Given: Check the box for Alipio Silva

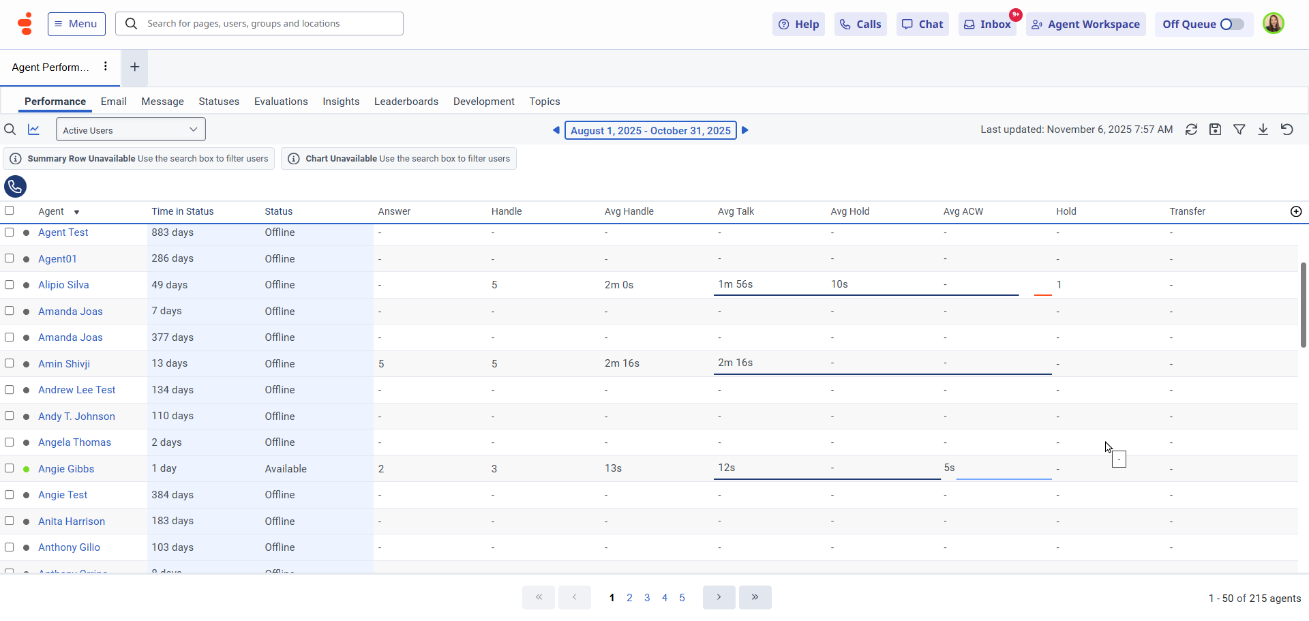Looking at the screenshot, I should click(x=10, y=285).
